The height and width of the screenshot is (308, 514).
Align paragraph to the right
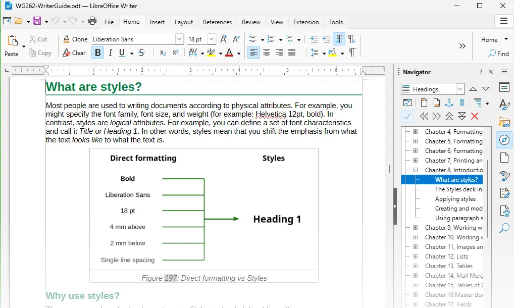[x=279, y=53]
